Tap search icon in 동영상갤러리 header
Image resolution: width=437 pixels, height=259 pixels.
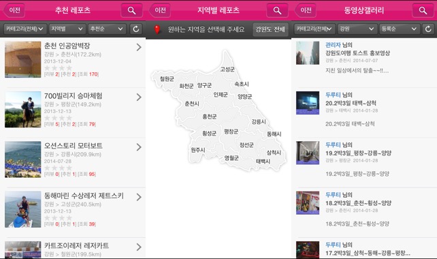pos(423,11)
